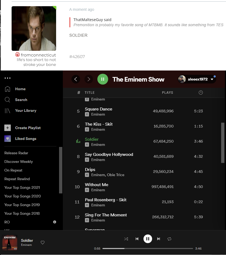Click Obie Trice artist link
The image size is (226, 255).
116,175
